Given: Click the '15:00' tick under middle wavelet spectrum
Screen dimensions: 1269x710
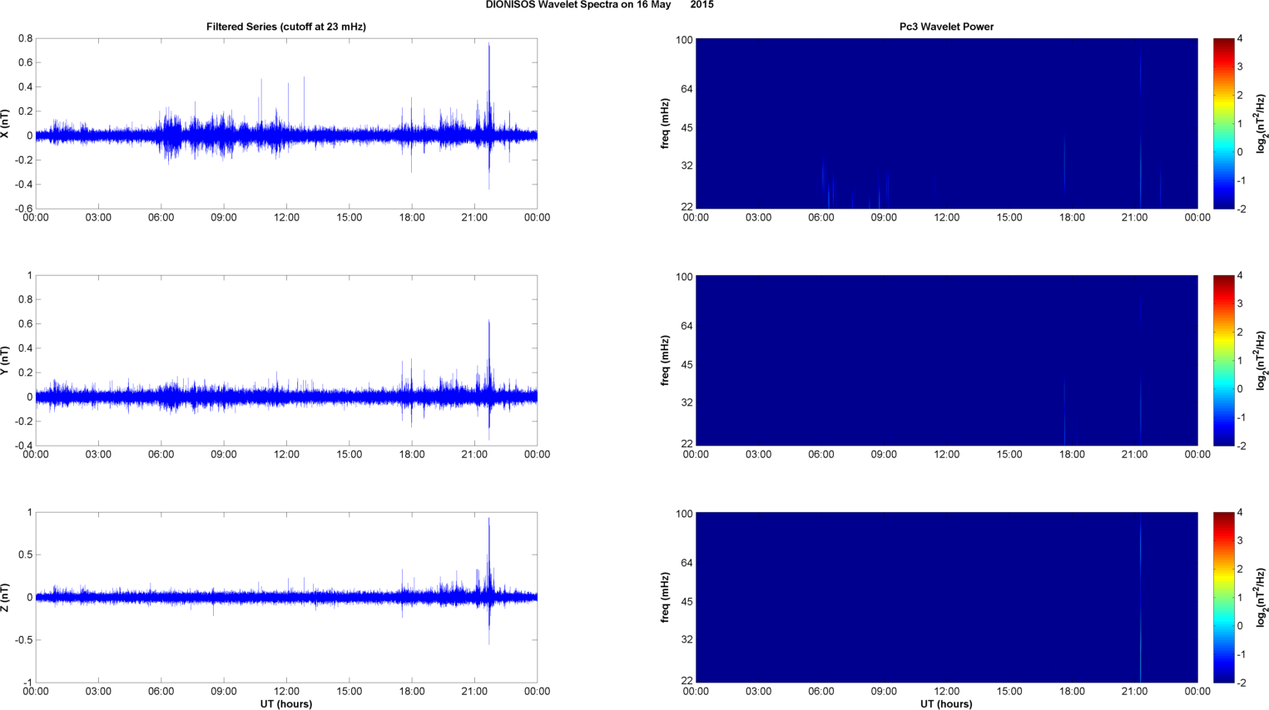Looking at the screenshot, I should point(1009,455).
